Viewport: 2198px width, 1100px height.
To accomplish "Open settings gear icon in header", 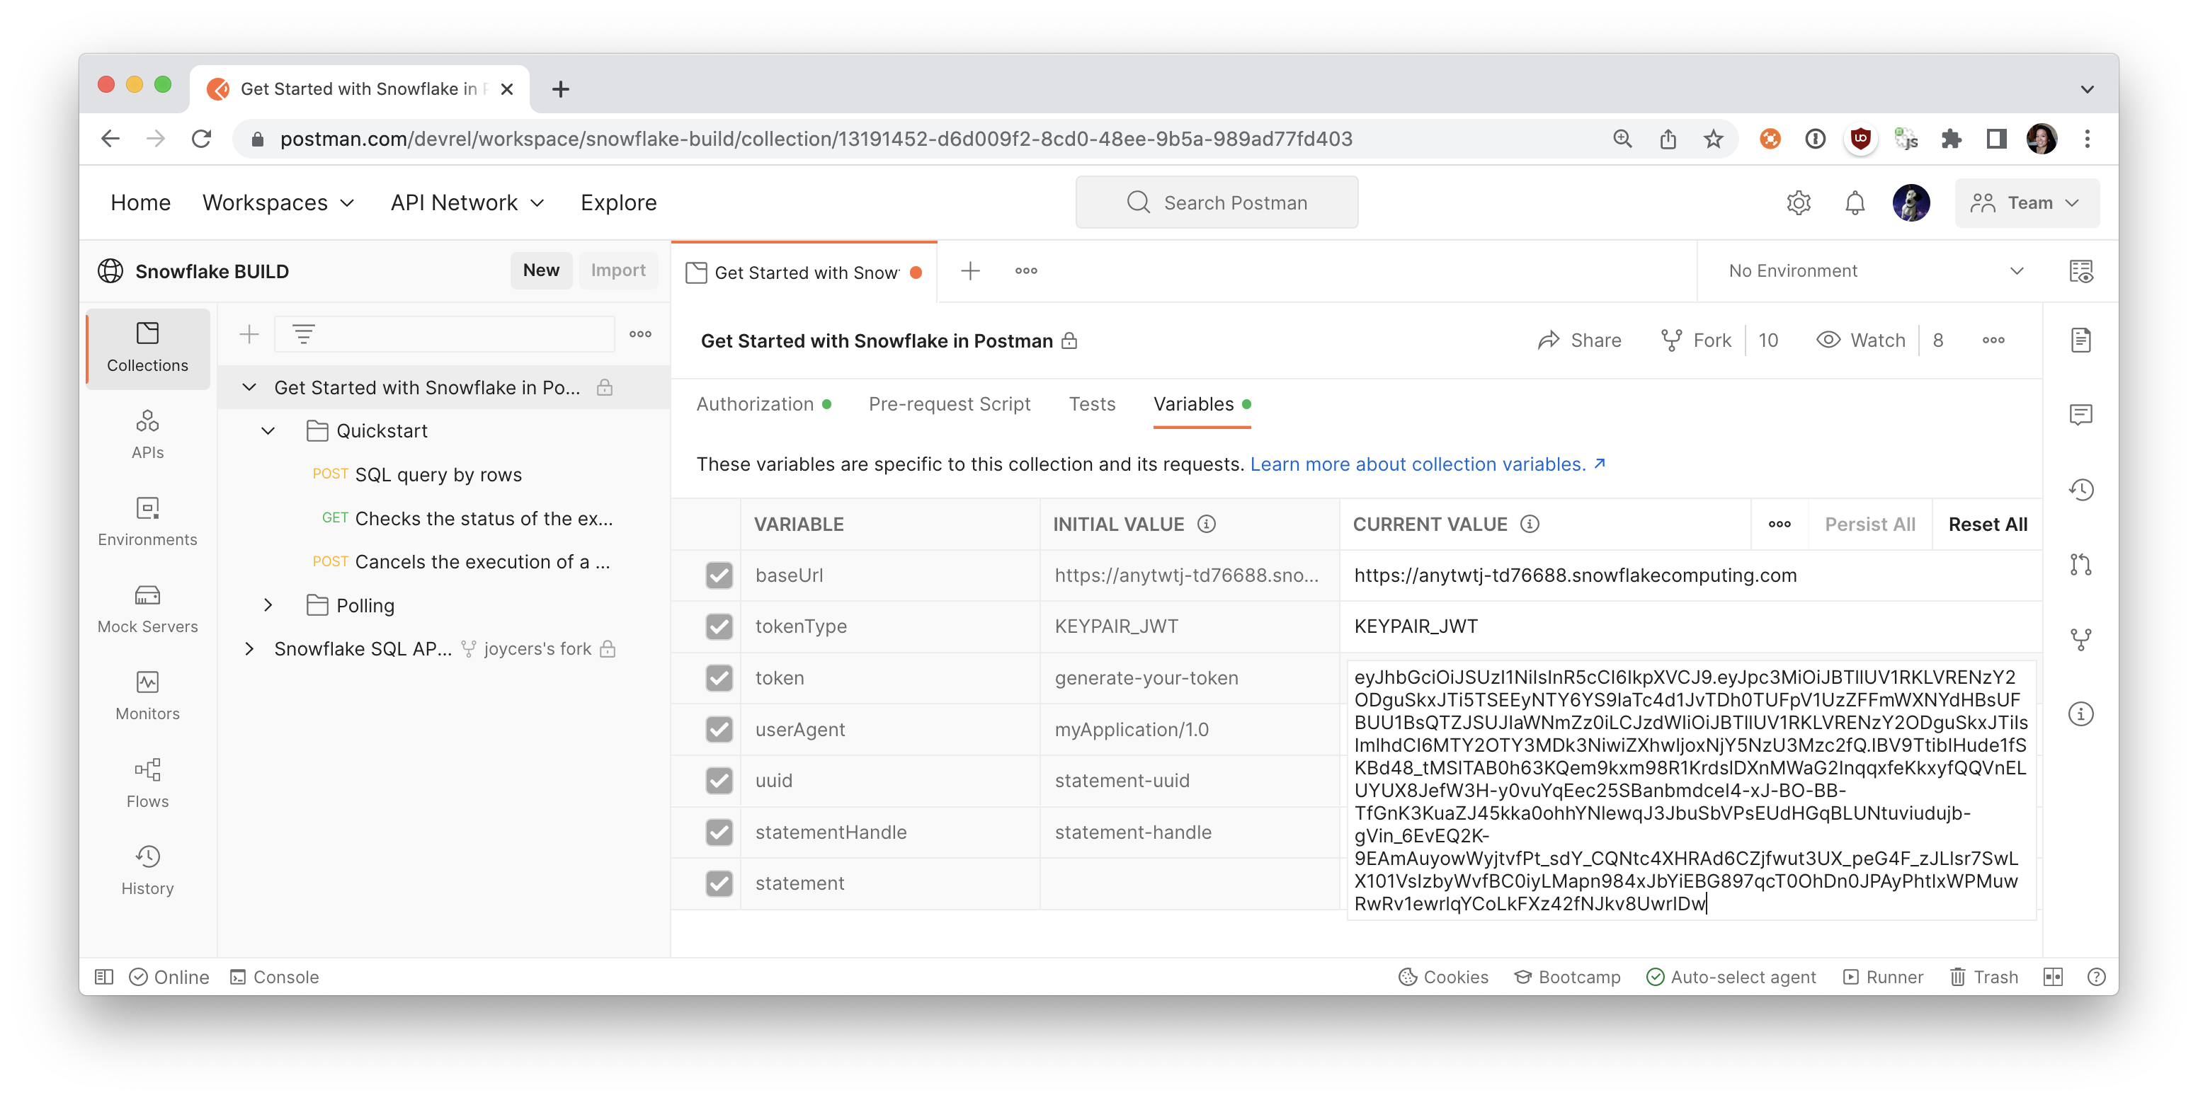I will pos(1798,203).
